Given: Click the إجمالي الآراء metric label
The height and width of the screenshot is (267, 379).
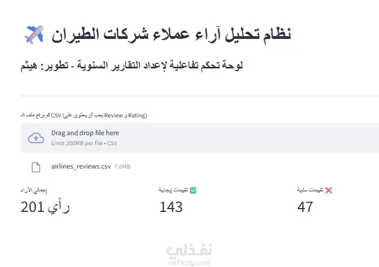Looking at the screenshot, I should (x=33, y=190).
